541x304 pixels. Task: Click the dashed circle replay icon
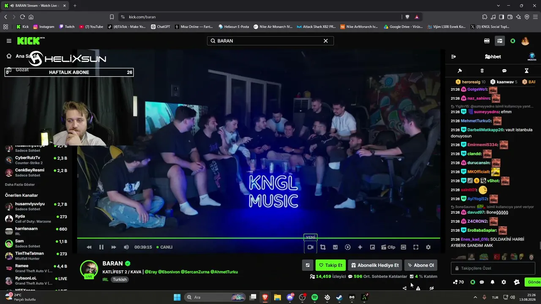click(x=347, y=247)
